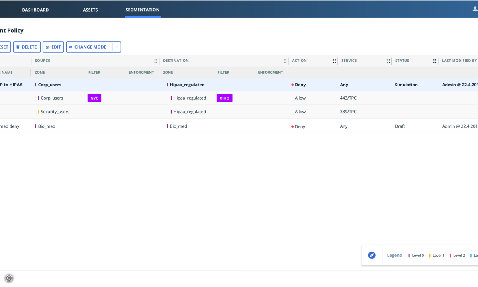478x287 pixels.
Task: Click the Source column header
Action: click(43, 61)
